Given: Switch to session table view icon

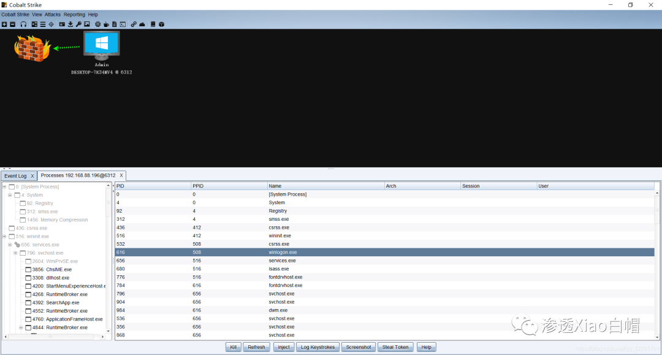Looking at the screenshot, I should (43, 25).
